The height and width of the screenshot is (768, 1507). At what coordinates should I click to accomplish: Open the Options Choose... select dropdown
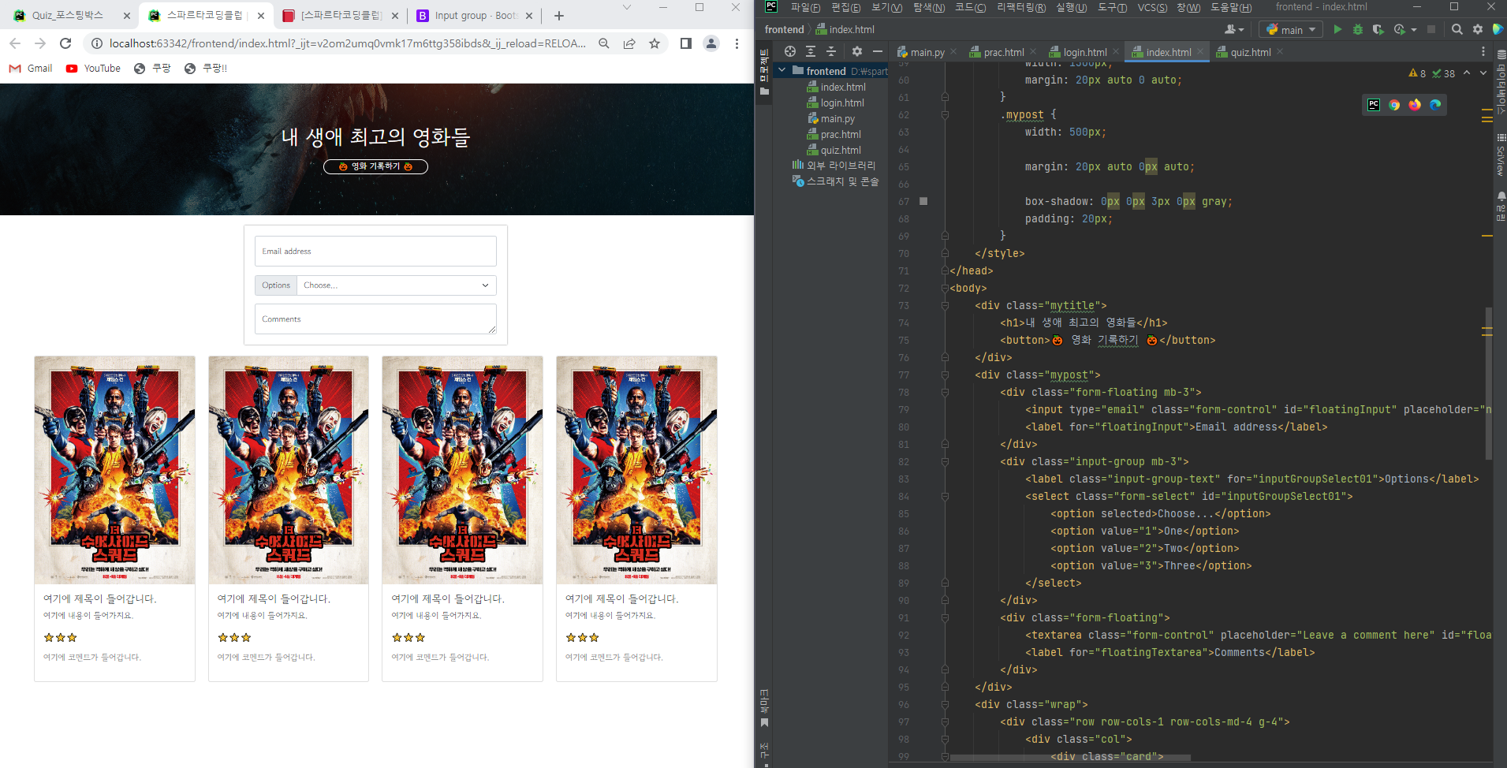tap(397, 285)
